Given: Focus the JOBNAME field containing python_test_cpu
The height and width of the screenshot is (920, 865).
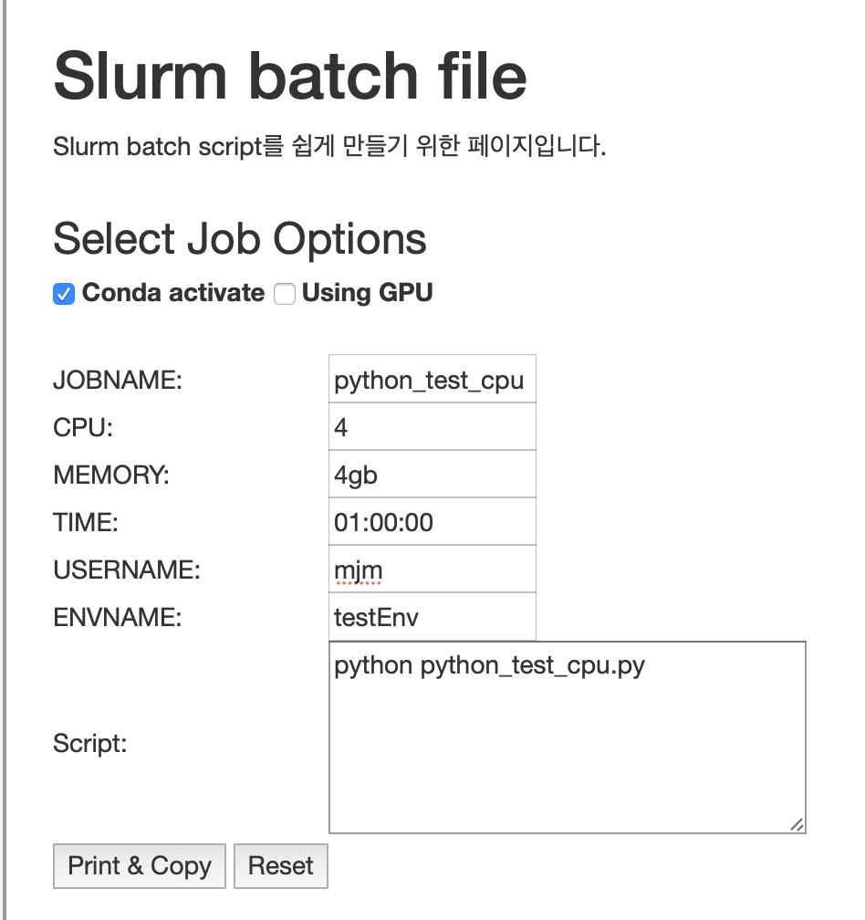Looking at the screenshot, I should click(432, 380).
